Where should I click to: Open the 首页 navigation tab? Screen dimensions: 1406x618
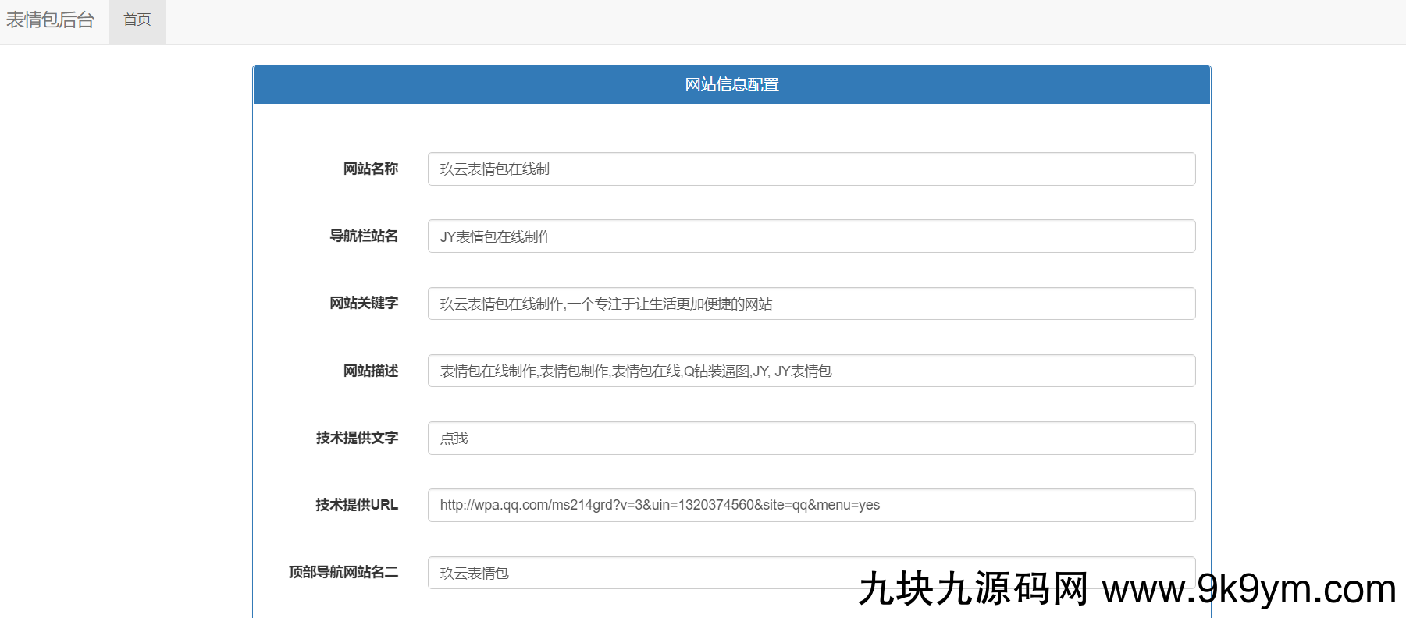pyautogui.click(x=137, y=20)
